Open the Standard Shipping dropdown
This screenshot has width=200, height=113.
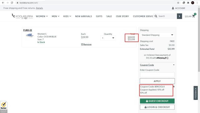157,35
